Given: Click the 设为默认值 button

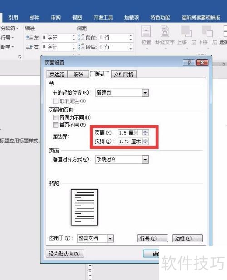Looking at the screenshot, I should tap(65, 254).
